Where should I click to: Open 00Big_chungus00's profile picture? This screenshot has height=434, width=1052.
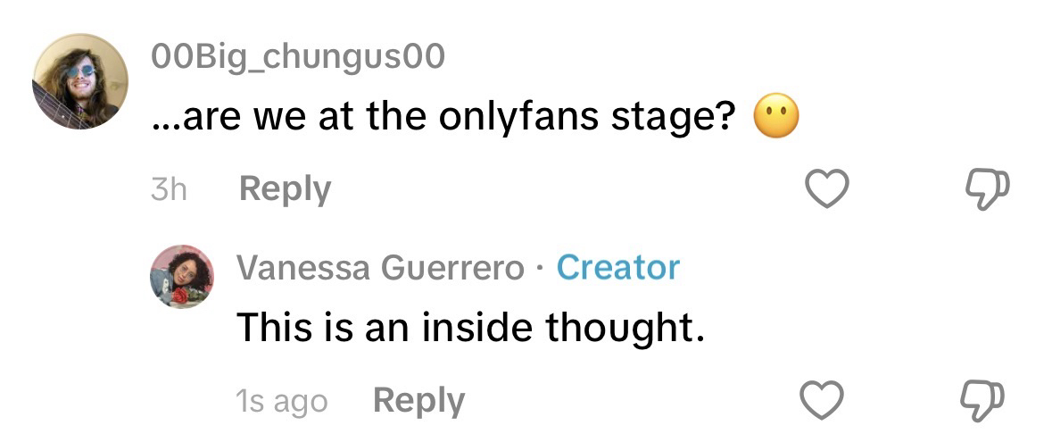[x=80, y=81]
